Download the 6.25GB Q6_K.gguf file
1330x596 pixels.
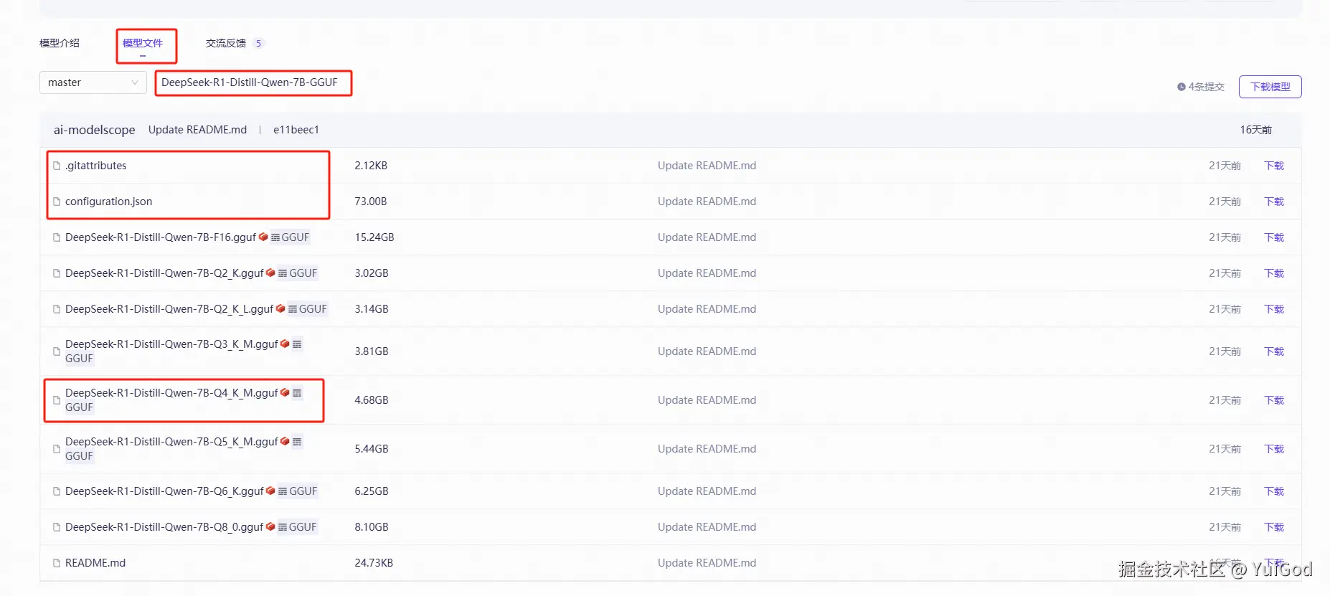[1274, 491]
